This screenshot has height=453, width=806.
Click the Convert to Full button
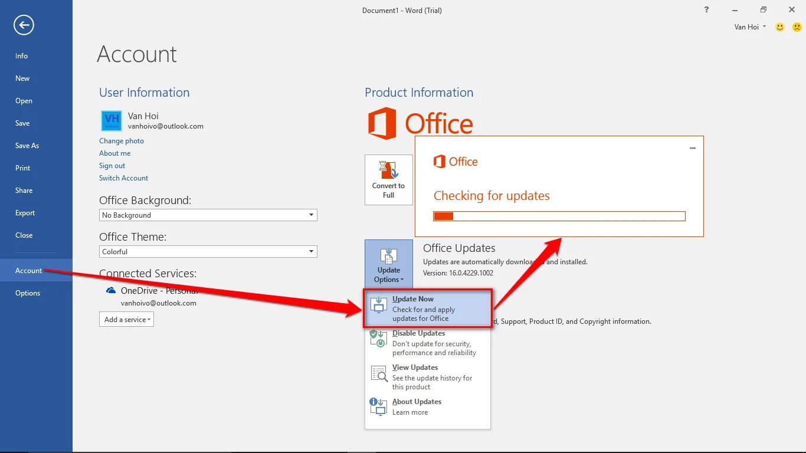[x=389, y=180]
